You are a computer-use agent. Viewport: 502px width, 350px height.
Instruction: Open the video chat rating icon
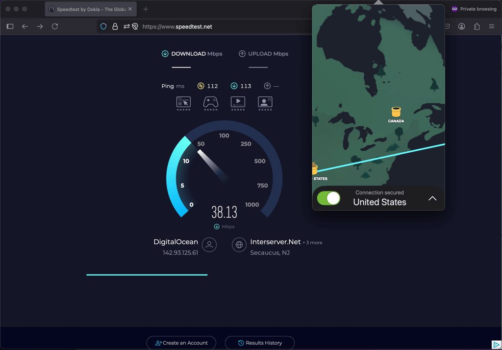pos(265,103)
